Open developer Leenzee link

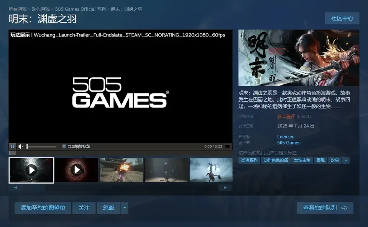pyautogui.click(x=286, y=137)
